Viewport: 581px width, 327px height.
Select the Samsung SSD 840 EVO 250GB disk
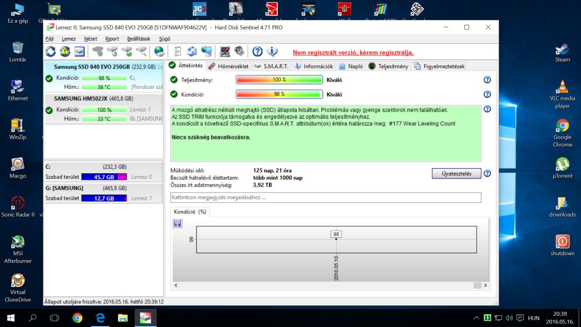[103, 77]
